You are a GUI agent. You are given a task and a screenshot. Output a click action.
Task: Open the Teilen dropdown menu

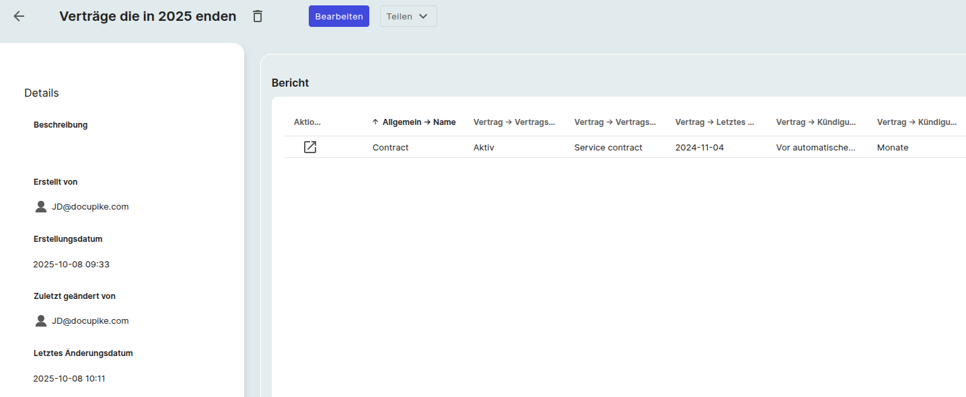click(408, 15)
